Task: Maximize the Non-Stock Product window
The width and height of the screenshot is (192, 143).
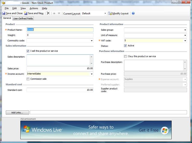Action: pos(179,2)
